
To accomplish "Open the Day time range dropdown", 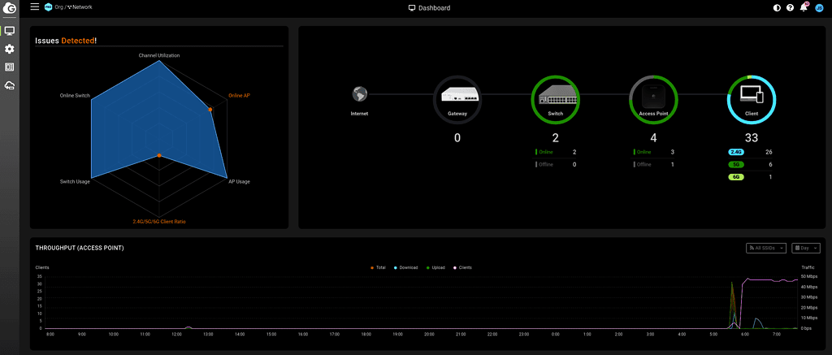I will 805,248.
